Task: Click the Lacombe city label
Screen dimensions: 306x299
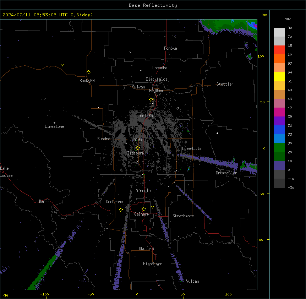Action: 160,68
